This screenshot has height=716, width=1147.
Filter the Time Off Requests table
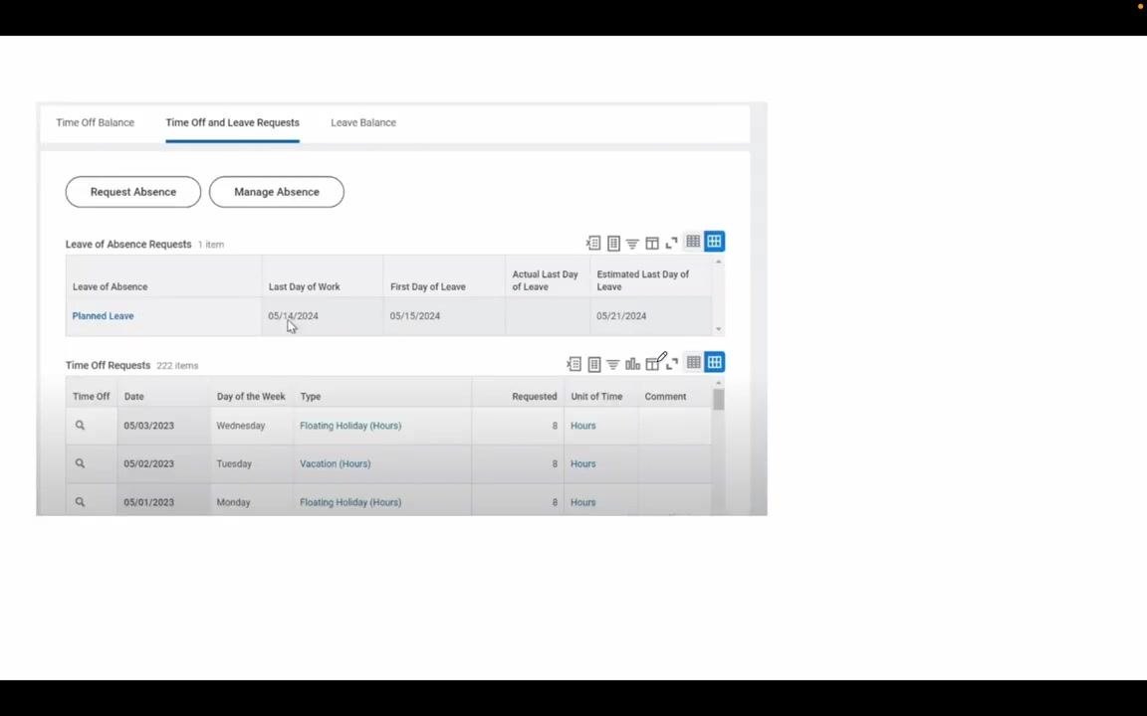point(613,365)
